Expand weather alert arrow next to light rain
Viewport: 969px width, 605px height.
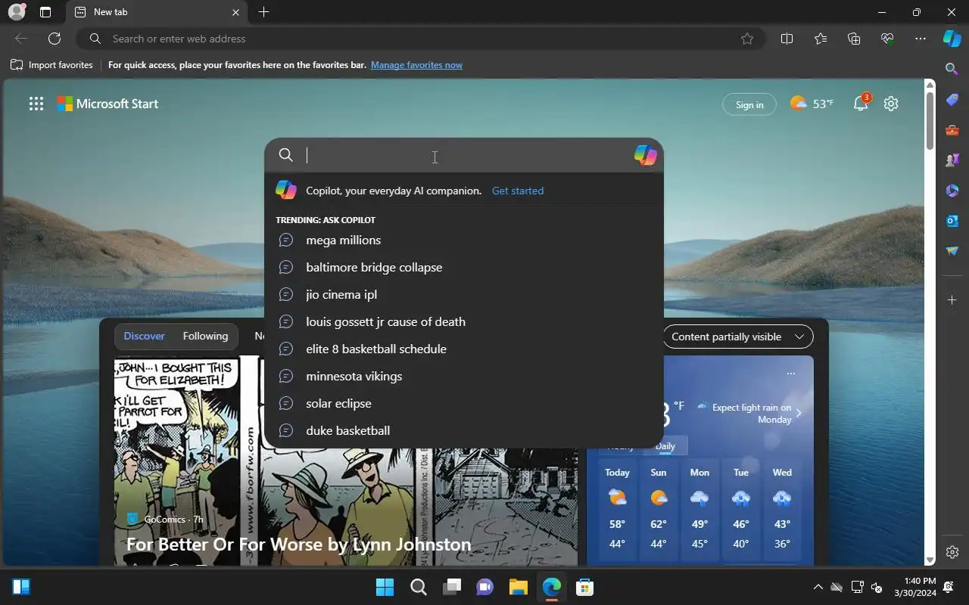click(x=799, y=413)
